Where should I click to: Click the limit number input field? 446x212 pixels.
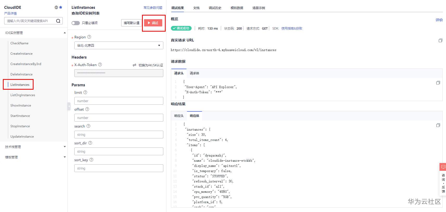(119, 101)
